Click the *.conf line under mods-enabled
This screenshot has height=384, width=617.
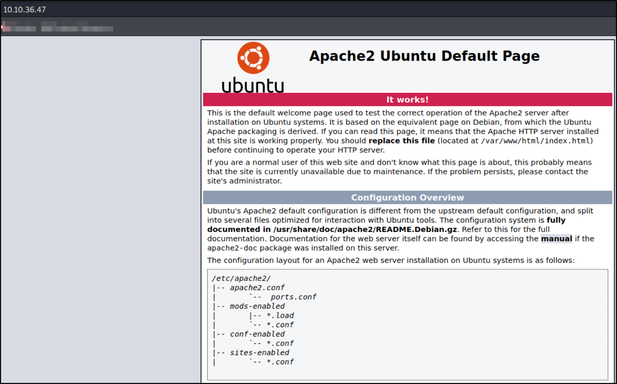coord(280,325)
